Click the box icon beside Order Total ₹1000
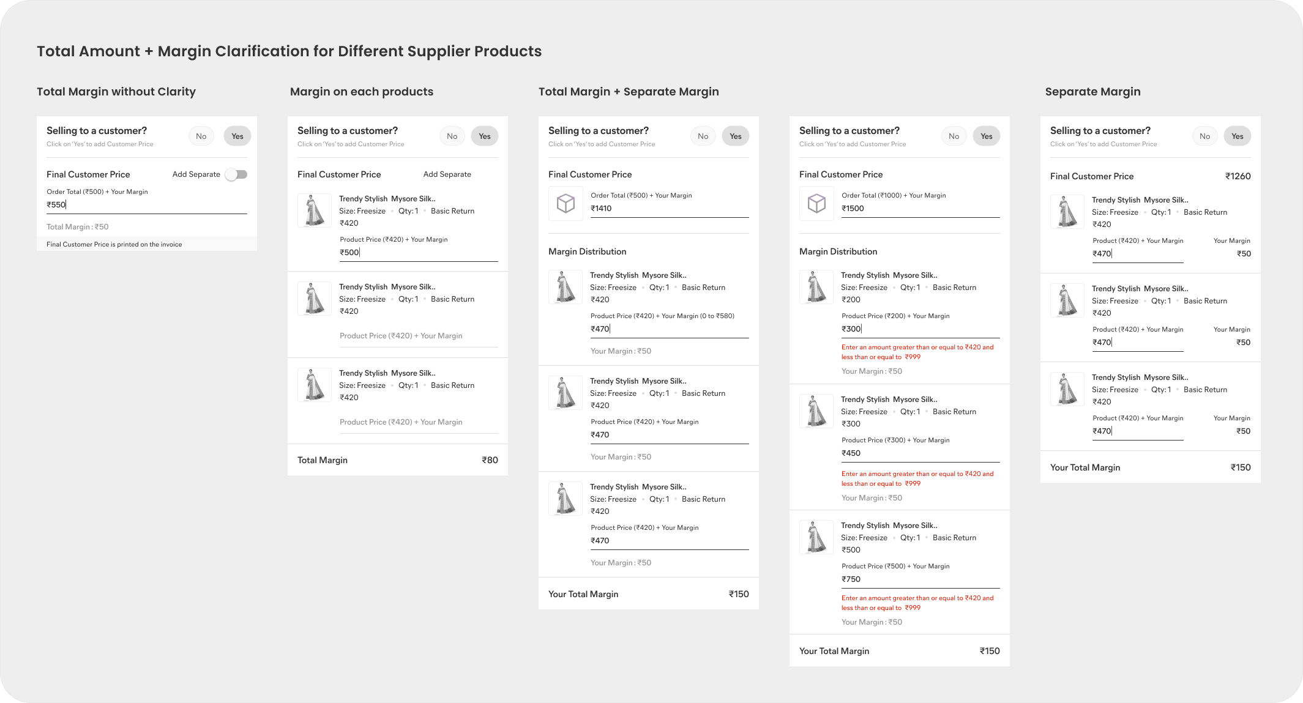 coord(816,203)
